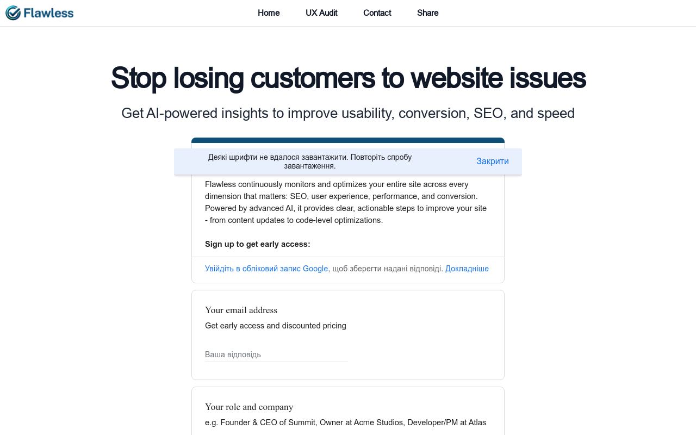Go to the UX Audit page
The width and height of the screenshot is (696, 435).
[x=321, y=13]
